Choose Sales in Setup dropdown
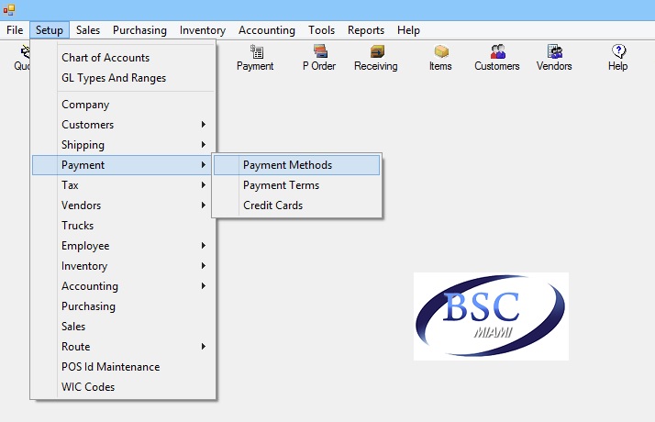655x422 pixels. pyautogui.click(x=123, y=327)
